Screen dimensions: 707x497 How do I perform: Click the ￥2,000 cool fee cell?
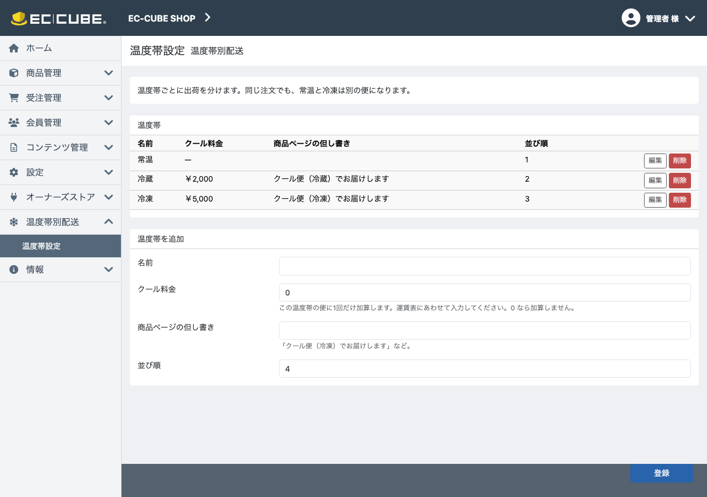pos(199,179)
